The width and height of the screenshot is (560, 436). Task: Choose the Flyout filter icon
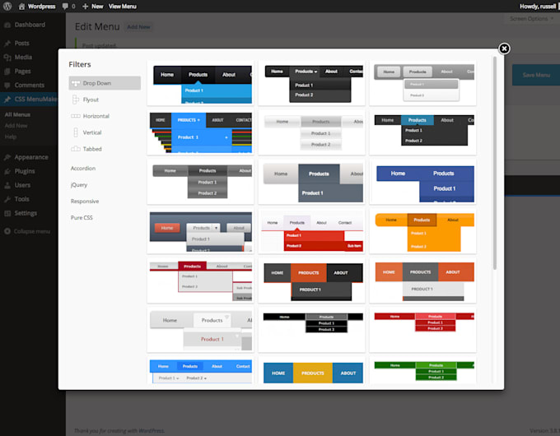(76, 100)
